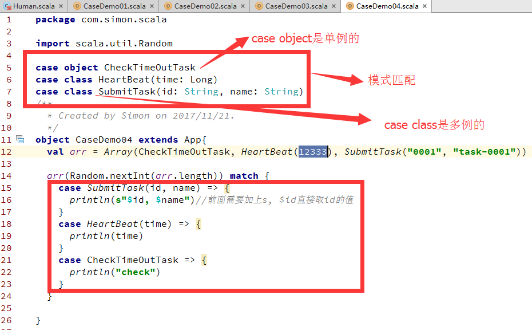Click CaseDemo04 object name on line 11
This screenshot has height=330, width=532.
pos(104,140)
